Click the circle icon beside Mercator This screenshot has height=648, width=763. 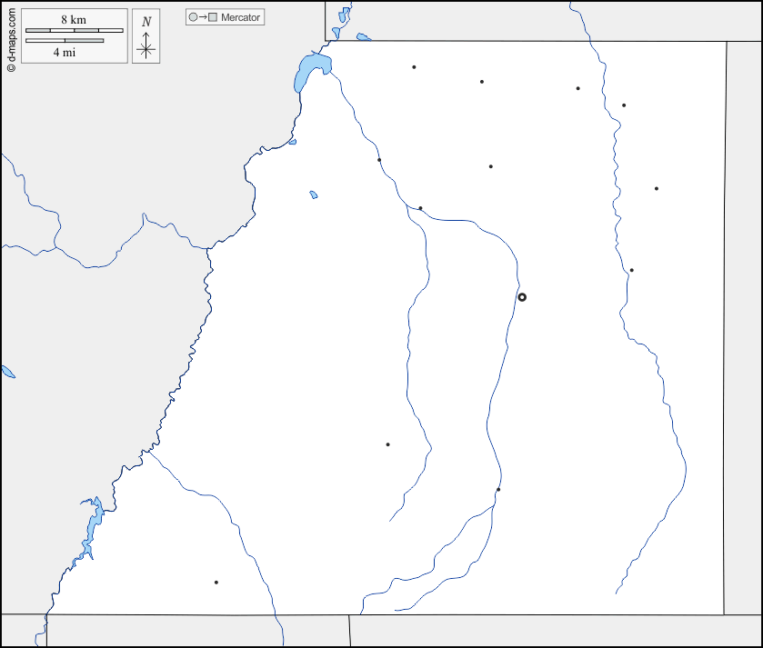click(x=193, y=18)
